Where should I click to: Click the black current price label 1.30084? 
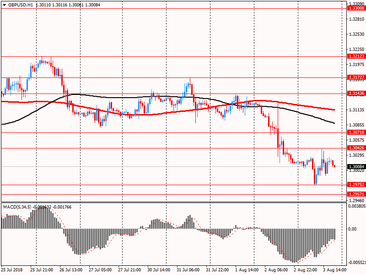tap(356, 167)
